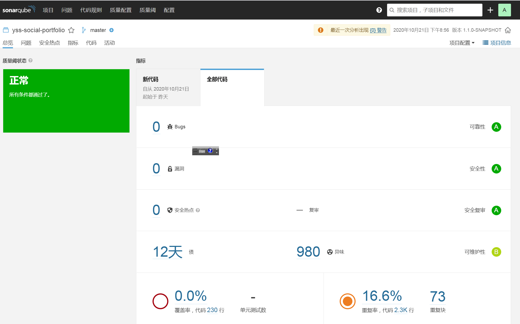Click the 安全性 A rating badge

(496, 169)
